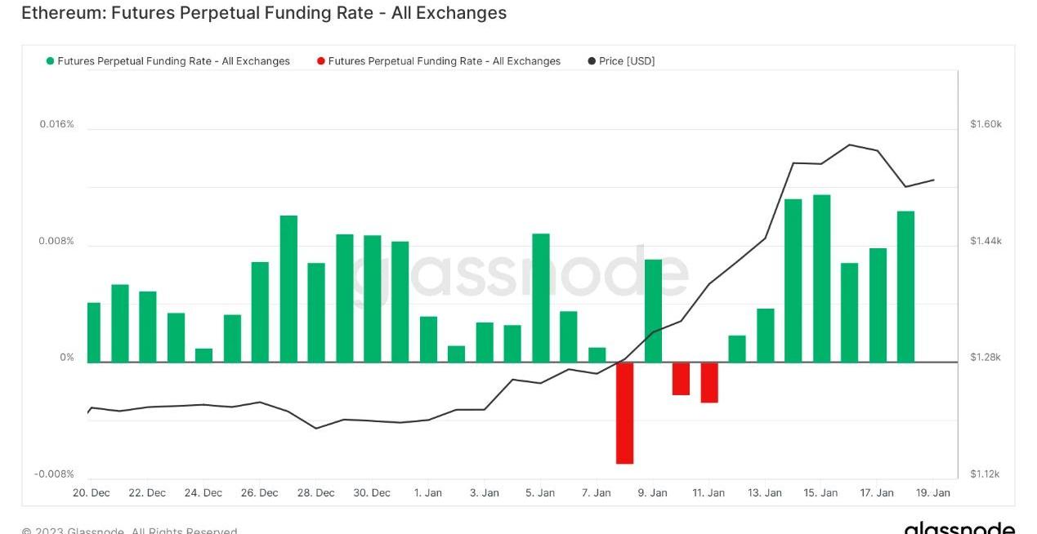Toggle the Price [USD] legend entry
The height and width of the screenshot is (534, 1037).
627,61
